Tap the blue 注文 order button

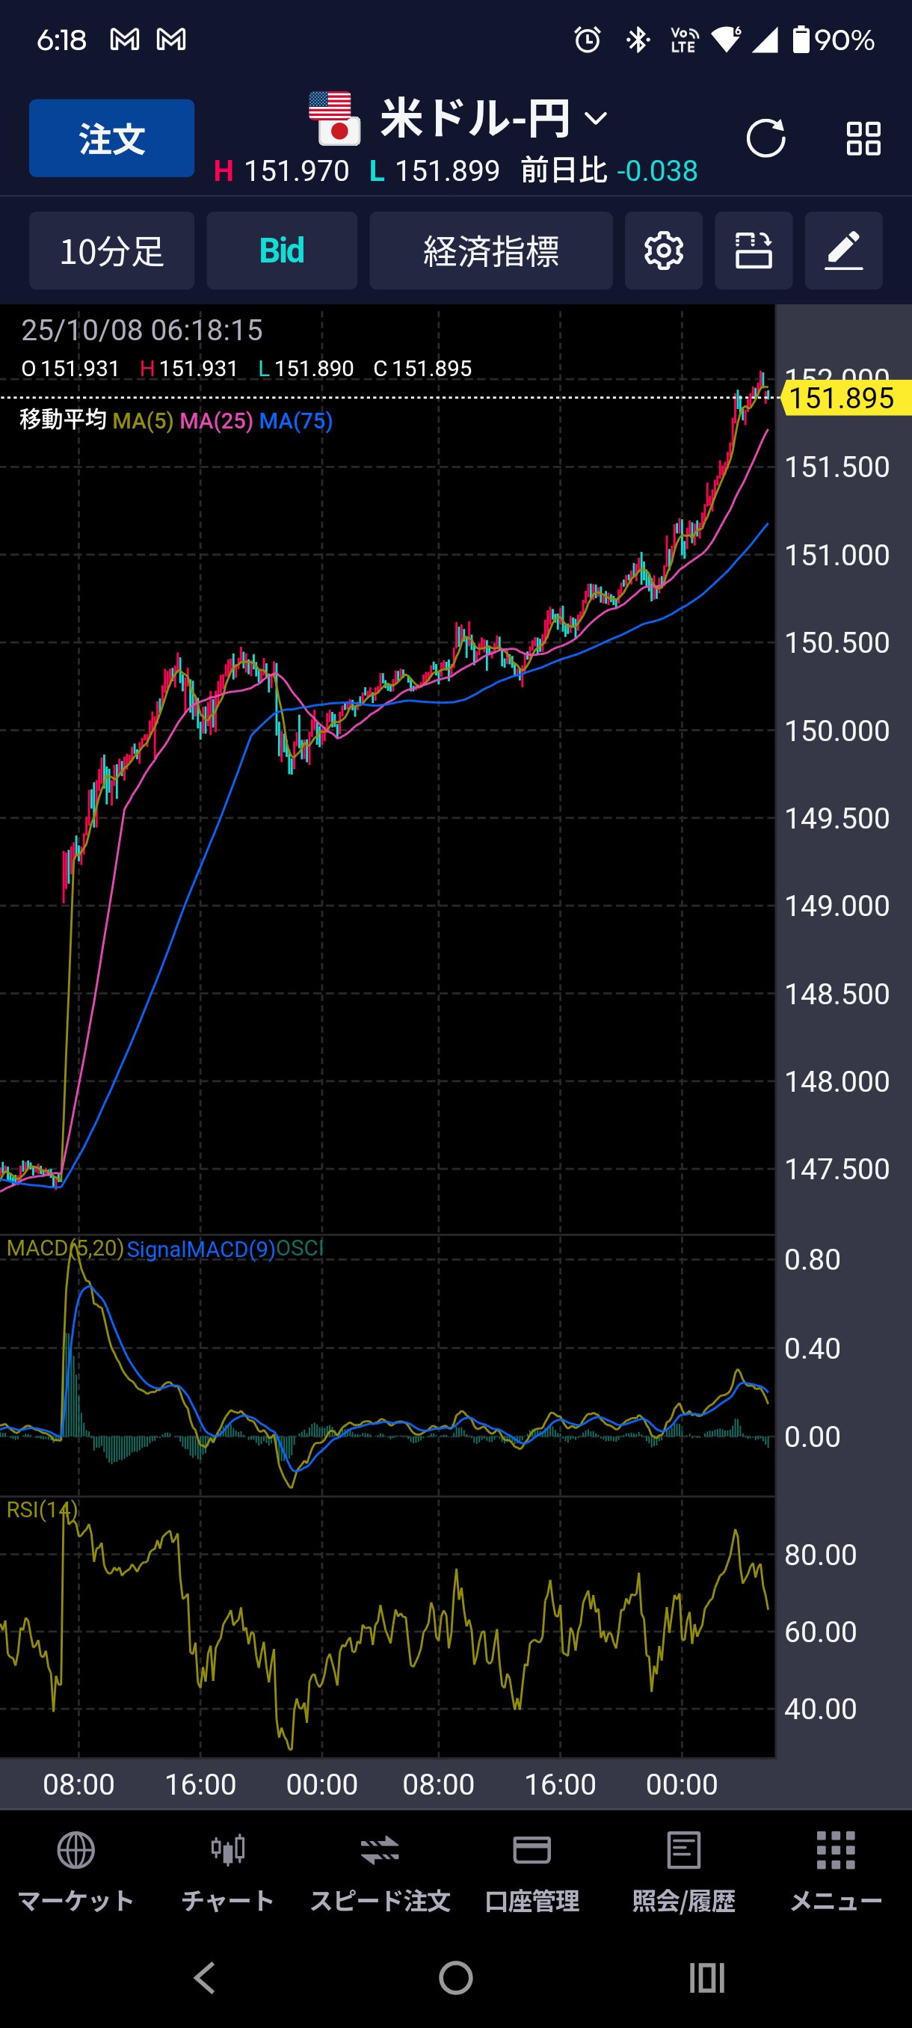[x=111, y=138]
